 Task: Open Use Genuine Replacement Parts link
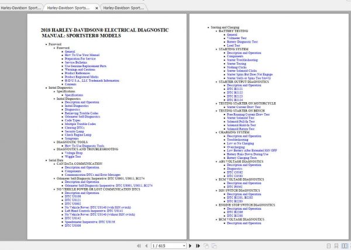coord(85,66)
